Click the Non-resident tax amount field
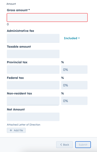Screen dimensions: 97x152 pyautogui.click(x=33, y=101)
